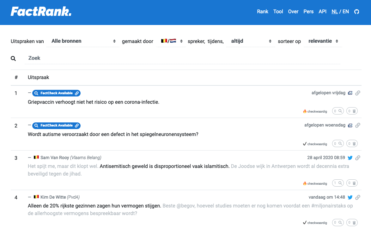Open the relevantie sort dropdown

[323, 41]
